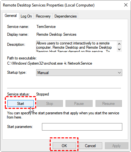Open the Recovery tab
The width and height of the screenshot is (131, 152).
click(43, 16)
